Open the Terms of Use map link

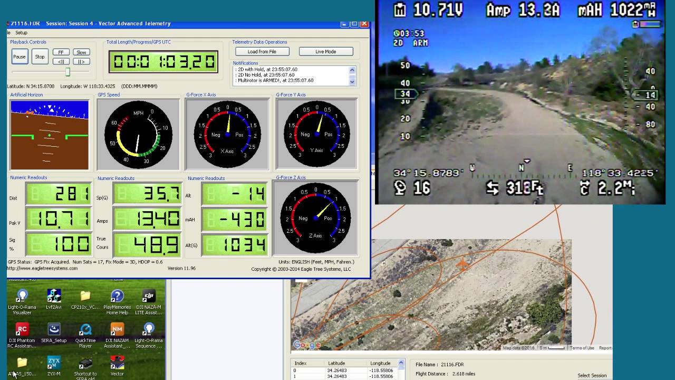[x=582, y=348]
